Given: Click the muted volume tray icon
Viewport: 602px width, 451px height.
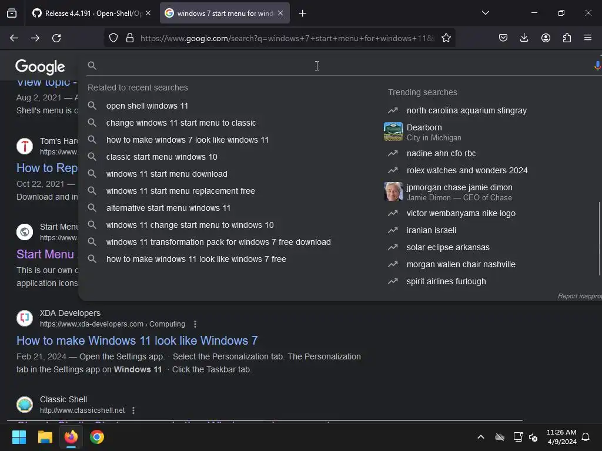Looking at the screenshot, I should click(x=533, y=437).
